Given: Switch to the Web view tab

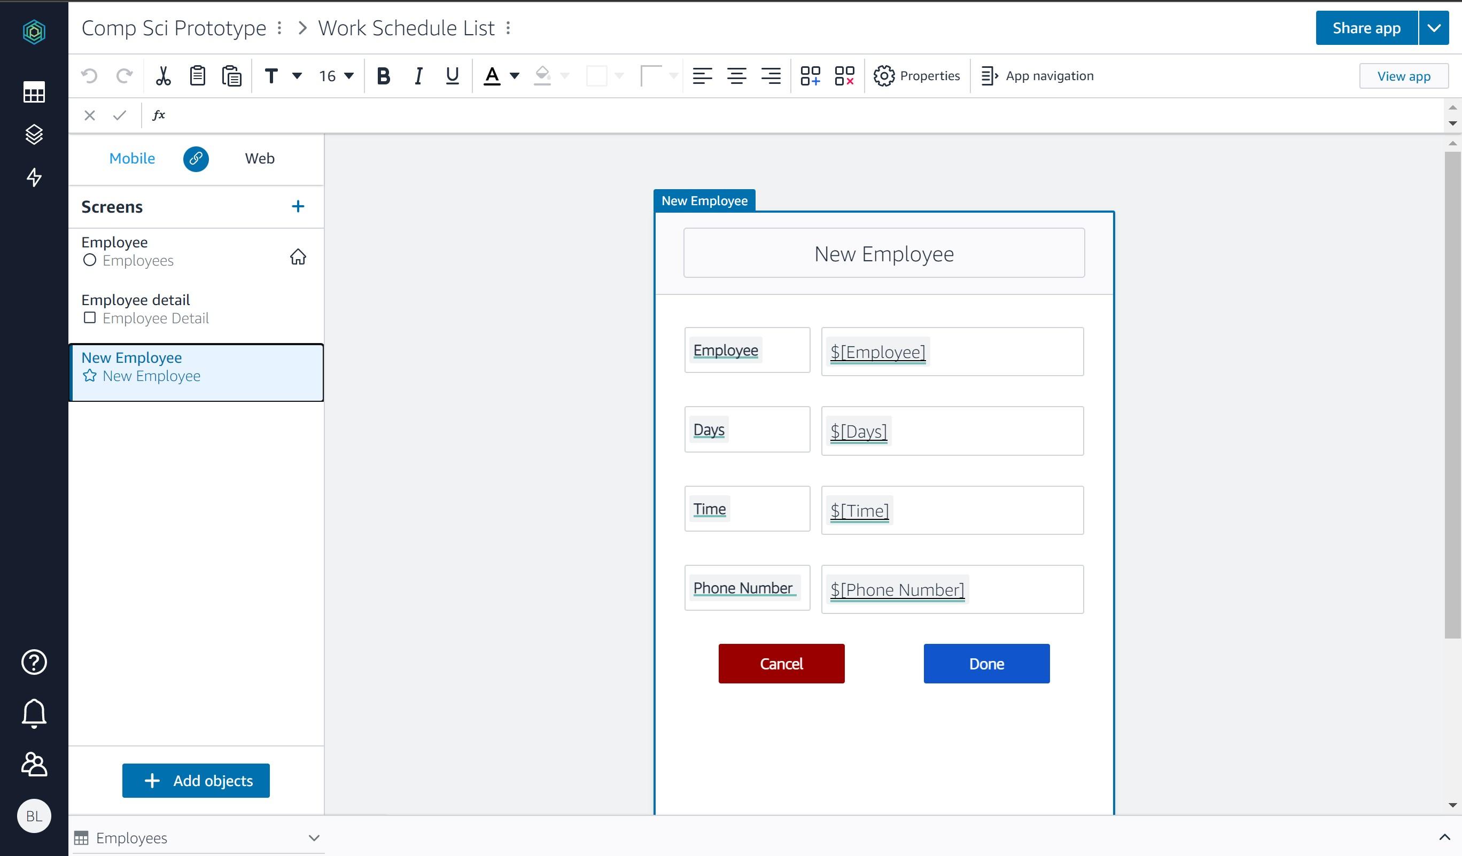Looking at the screenshot, I should (x=259, y=158).
